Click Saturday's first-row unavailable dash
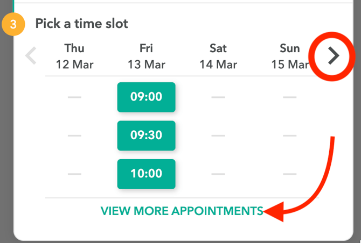This screenshot has width=361, height=243. 218,97
